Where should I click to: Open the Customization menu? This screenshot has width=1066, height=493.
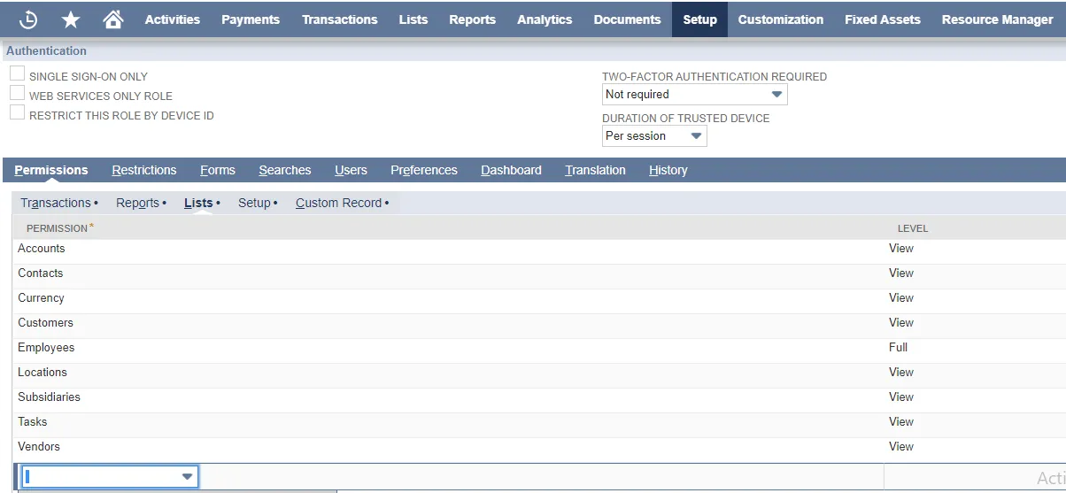tap(781, 19)
